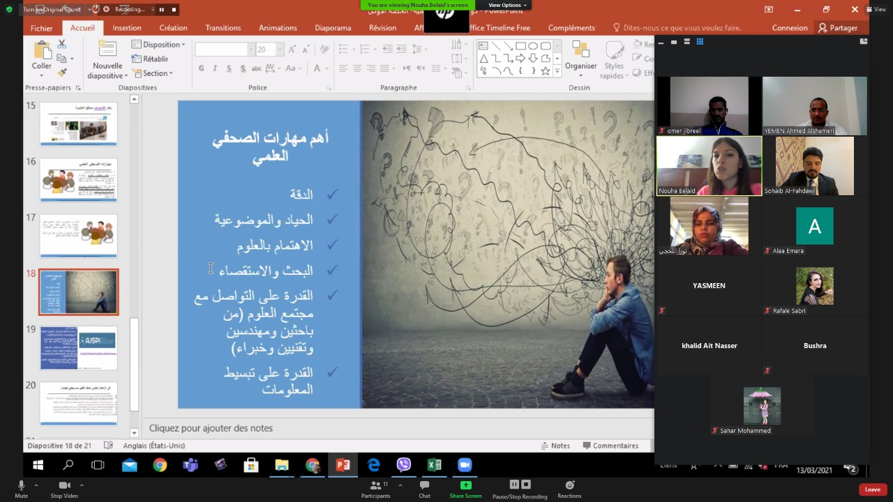Click the Coller paste button

(x=41, y=57)
